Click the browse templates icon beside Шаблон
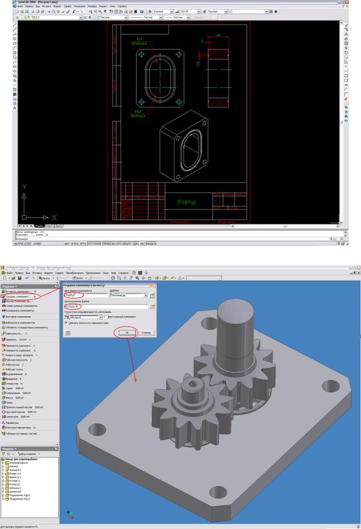Viewport: 361px width, 529px height. coord(152,295)
